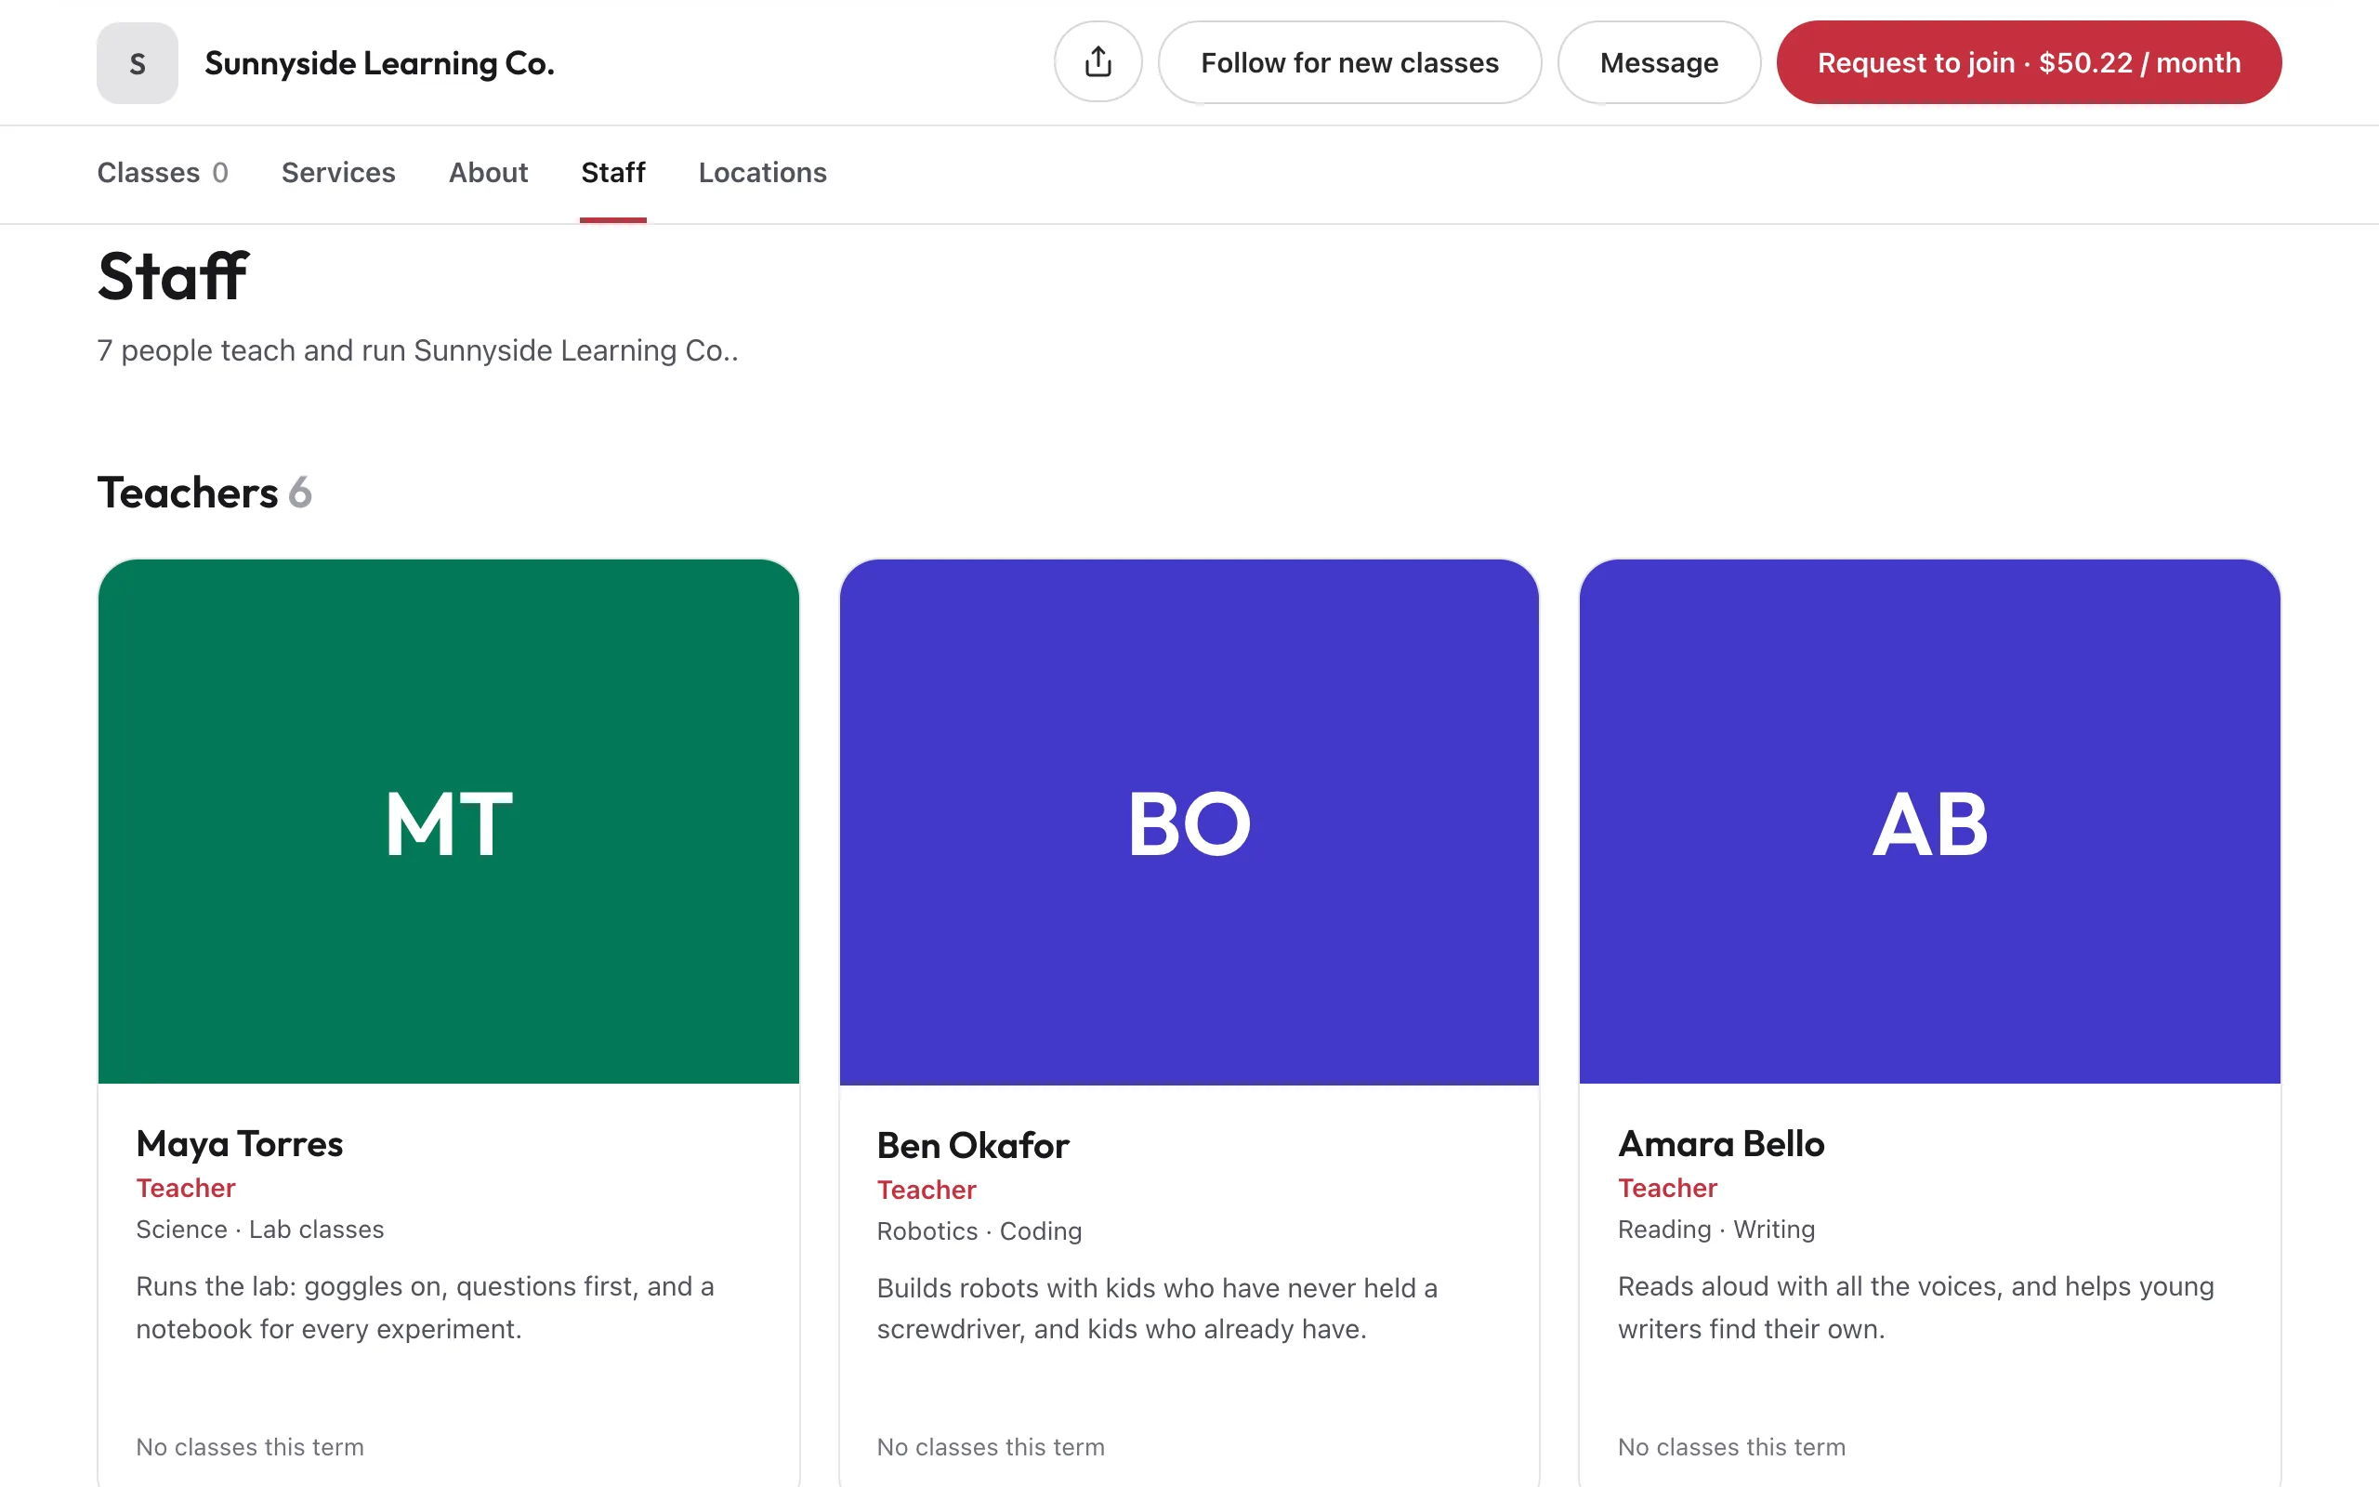Select the Staff tab
2379x1487 pixels.
pyautogui.click(x=613, y=172)
